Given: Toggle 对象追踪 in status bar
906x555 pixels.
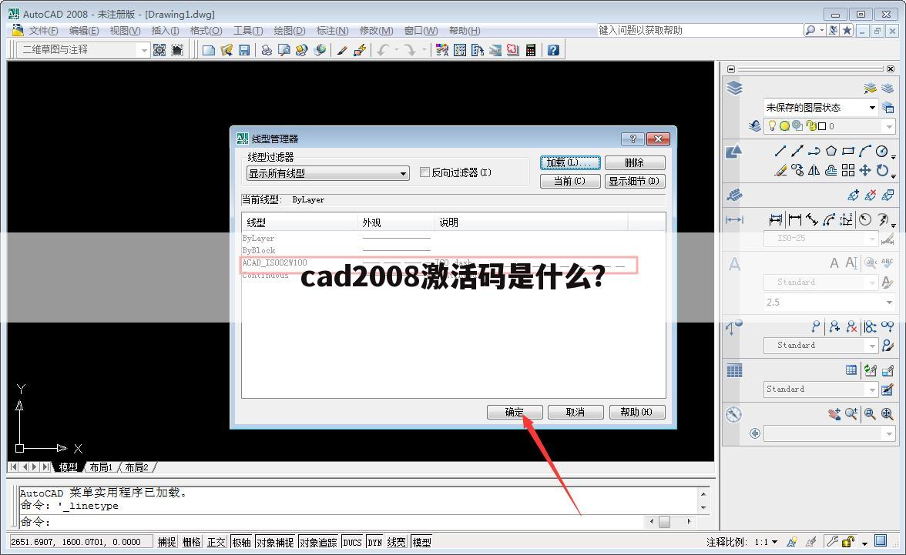Looking at the screenshot, I should [x=317, y=542].
